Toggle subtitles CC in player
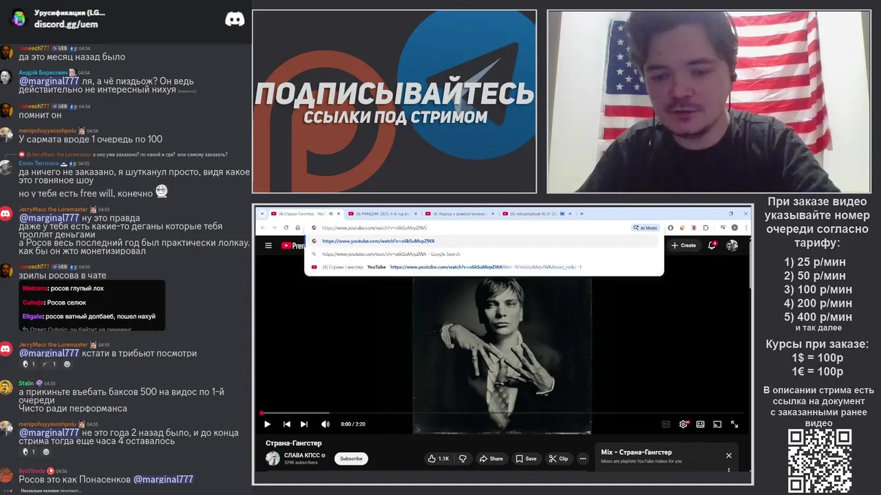The height and width of the screenshot is (495, 881). (x=666, y=424)
